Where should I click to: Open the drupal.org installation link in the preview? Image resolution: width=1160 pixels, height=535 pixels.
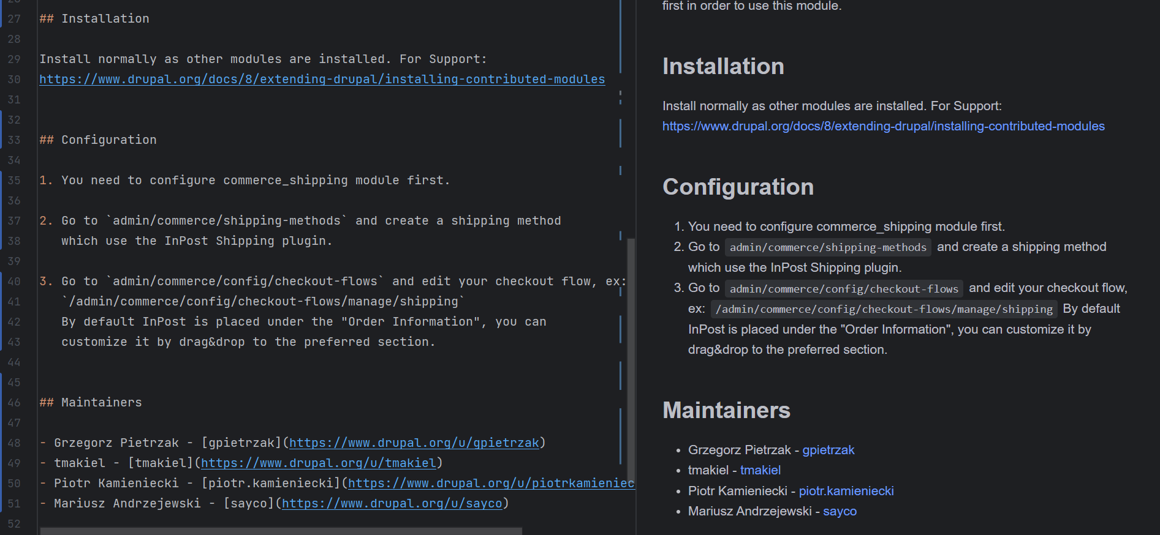(x=884, y=126)
